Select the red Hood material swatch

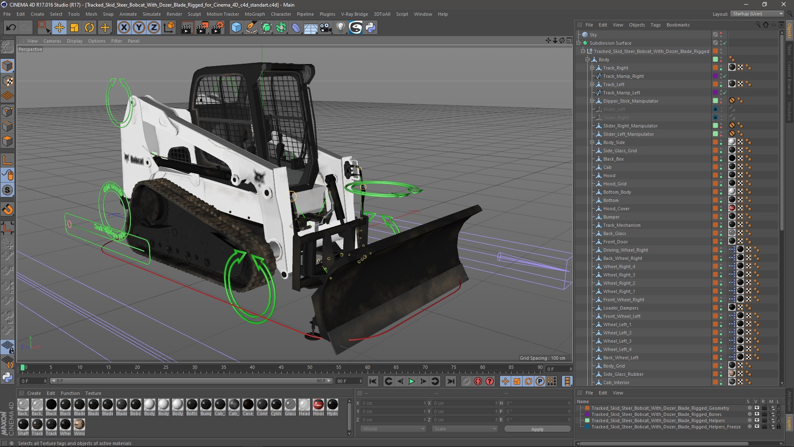318,407
